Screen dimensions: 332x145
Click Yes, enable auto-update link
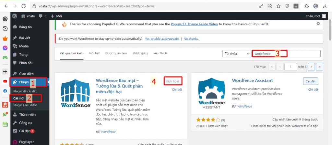click(162, 39)
